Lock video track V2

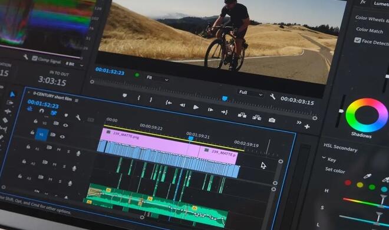(x=35, y=121)
